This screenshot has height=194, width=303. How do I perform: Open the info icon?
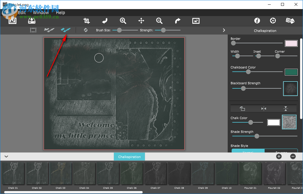coord(257,20)
